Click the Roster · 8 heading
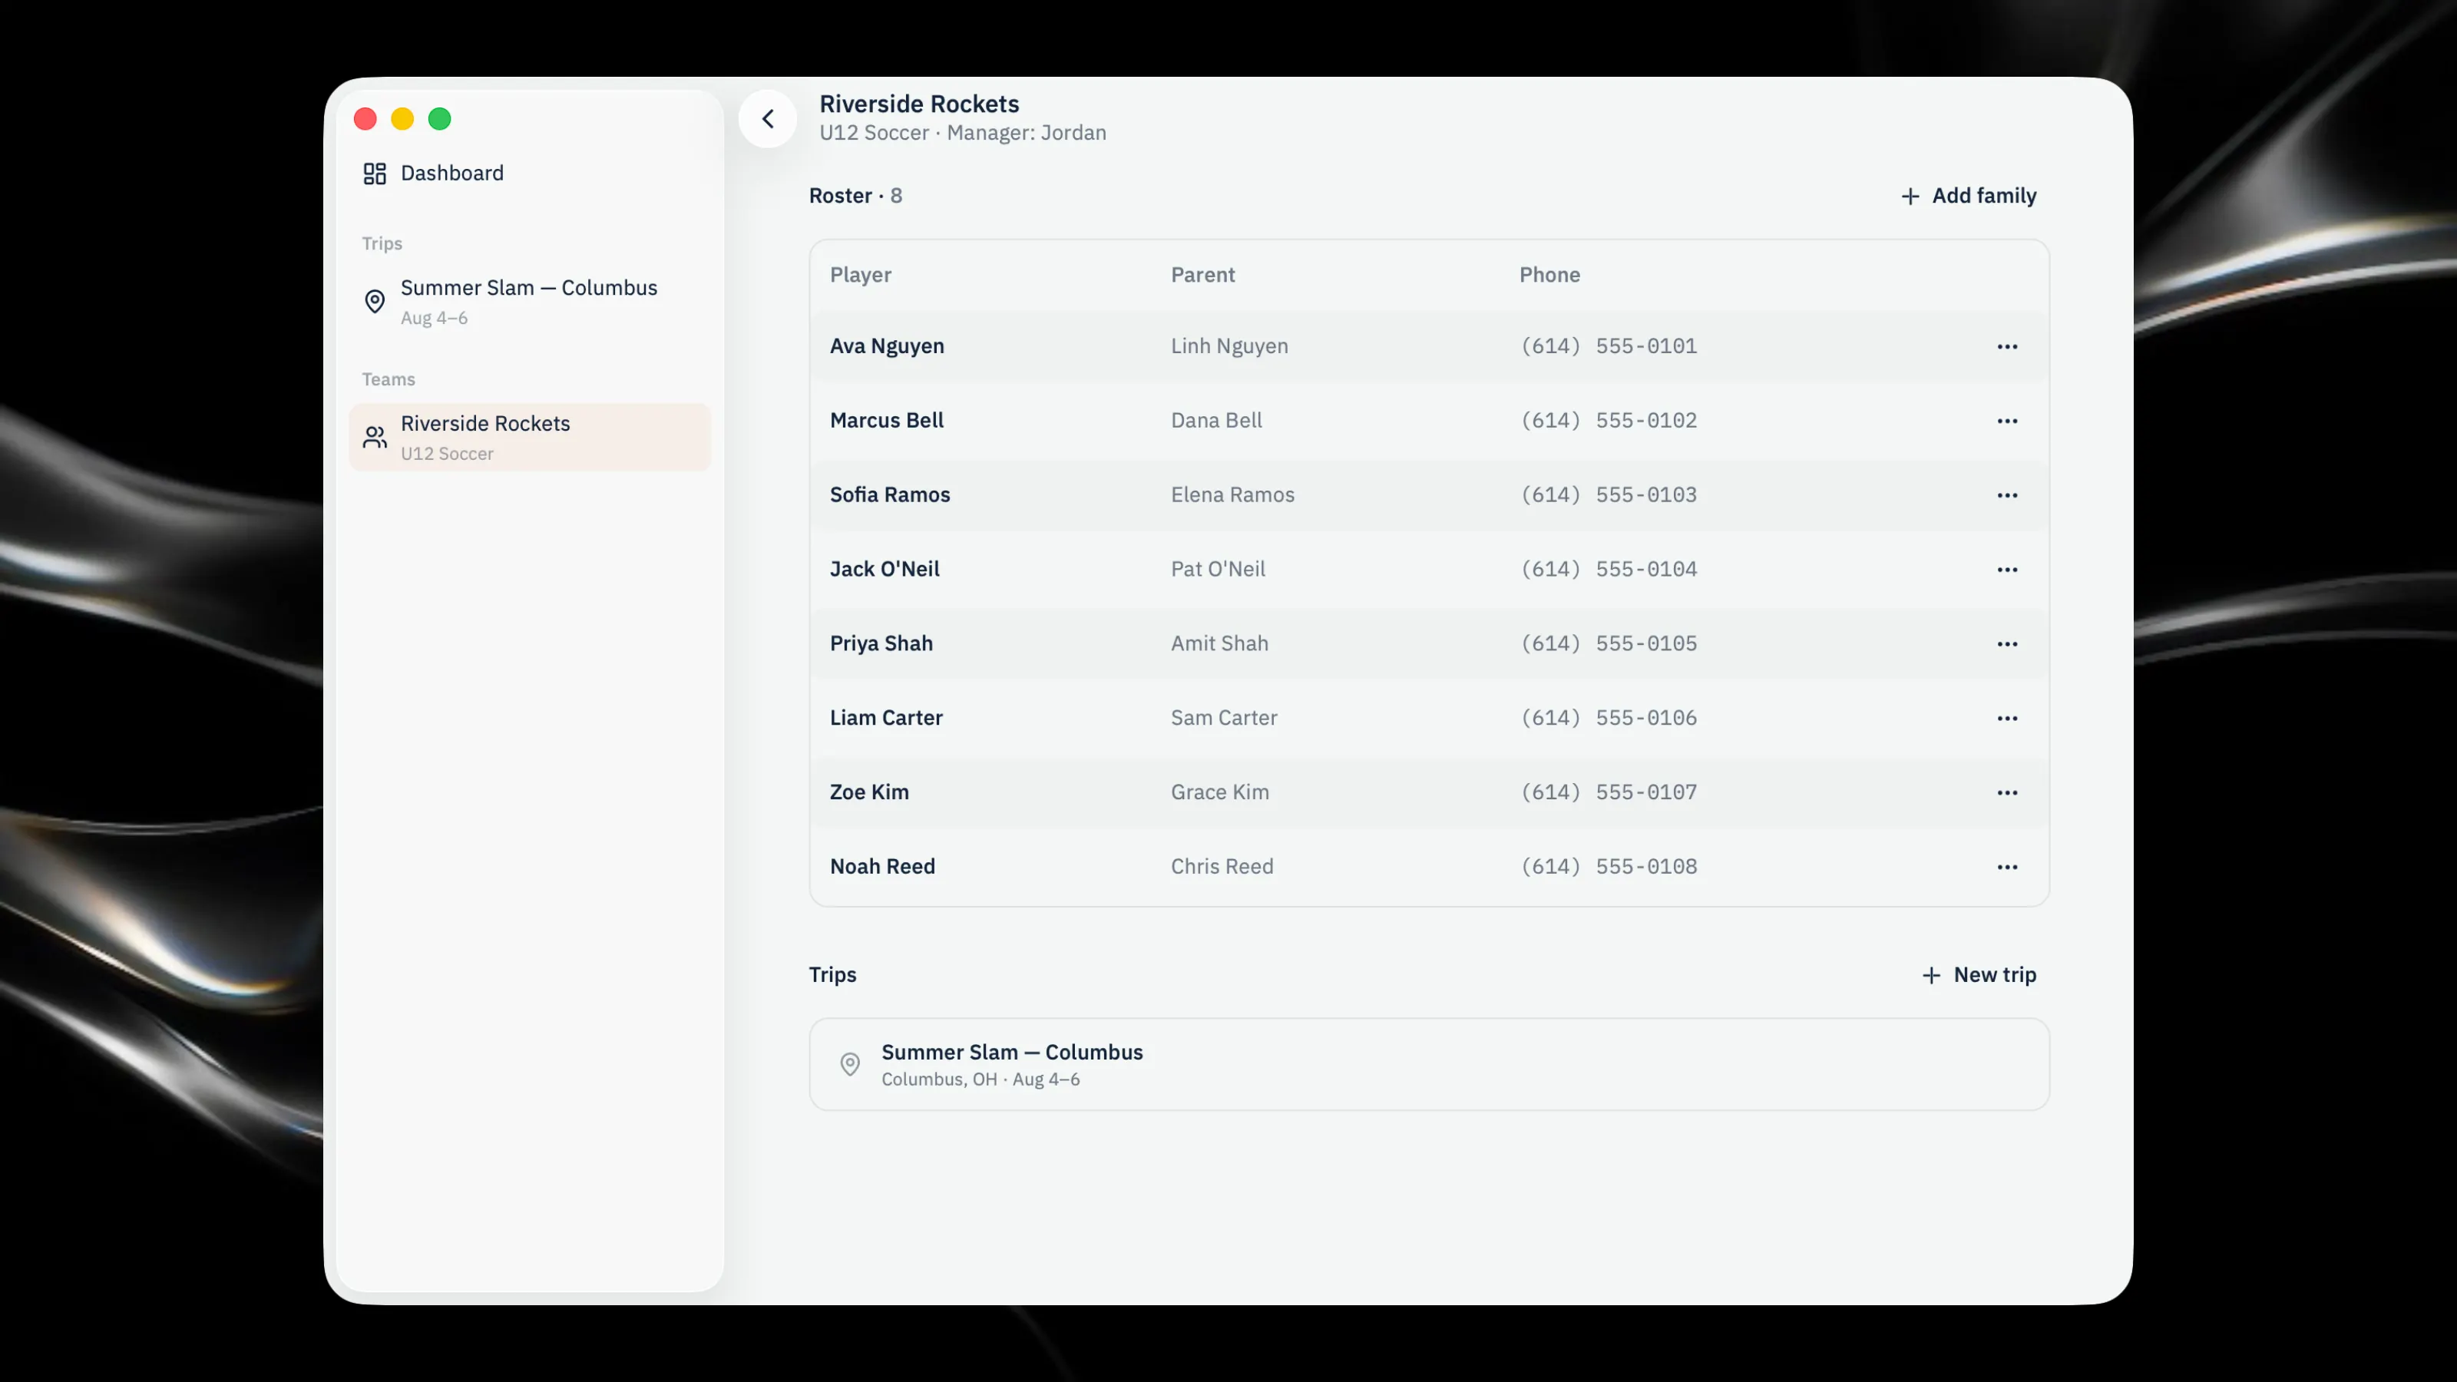2457x1382 pixels. coord(855,196)
